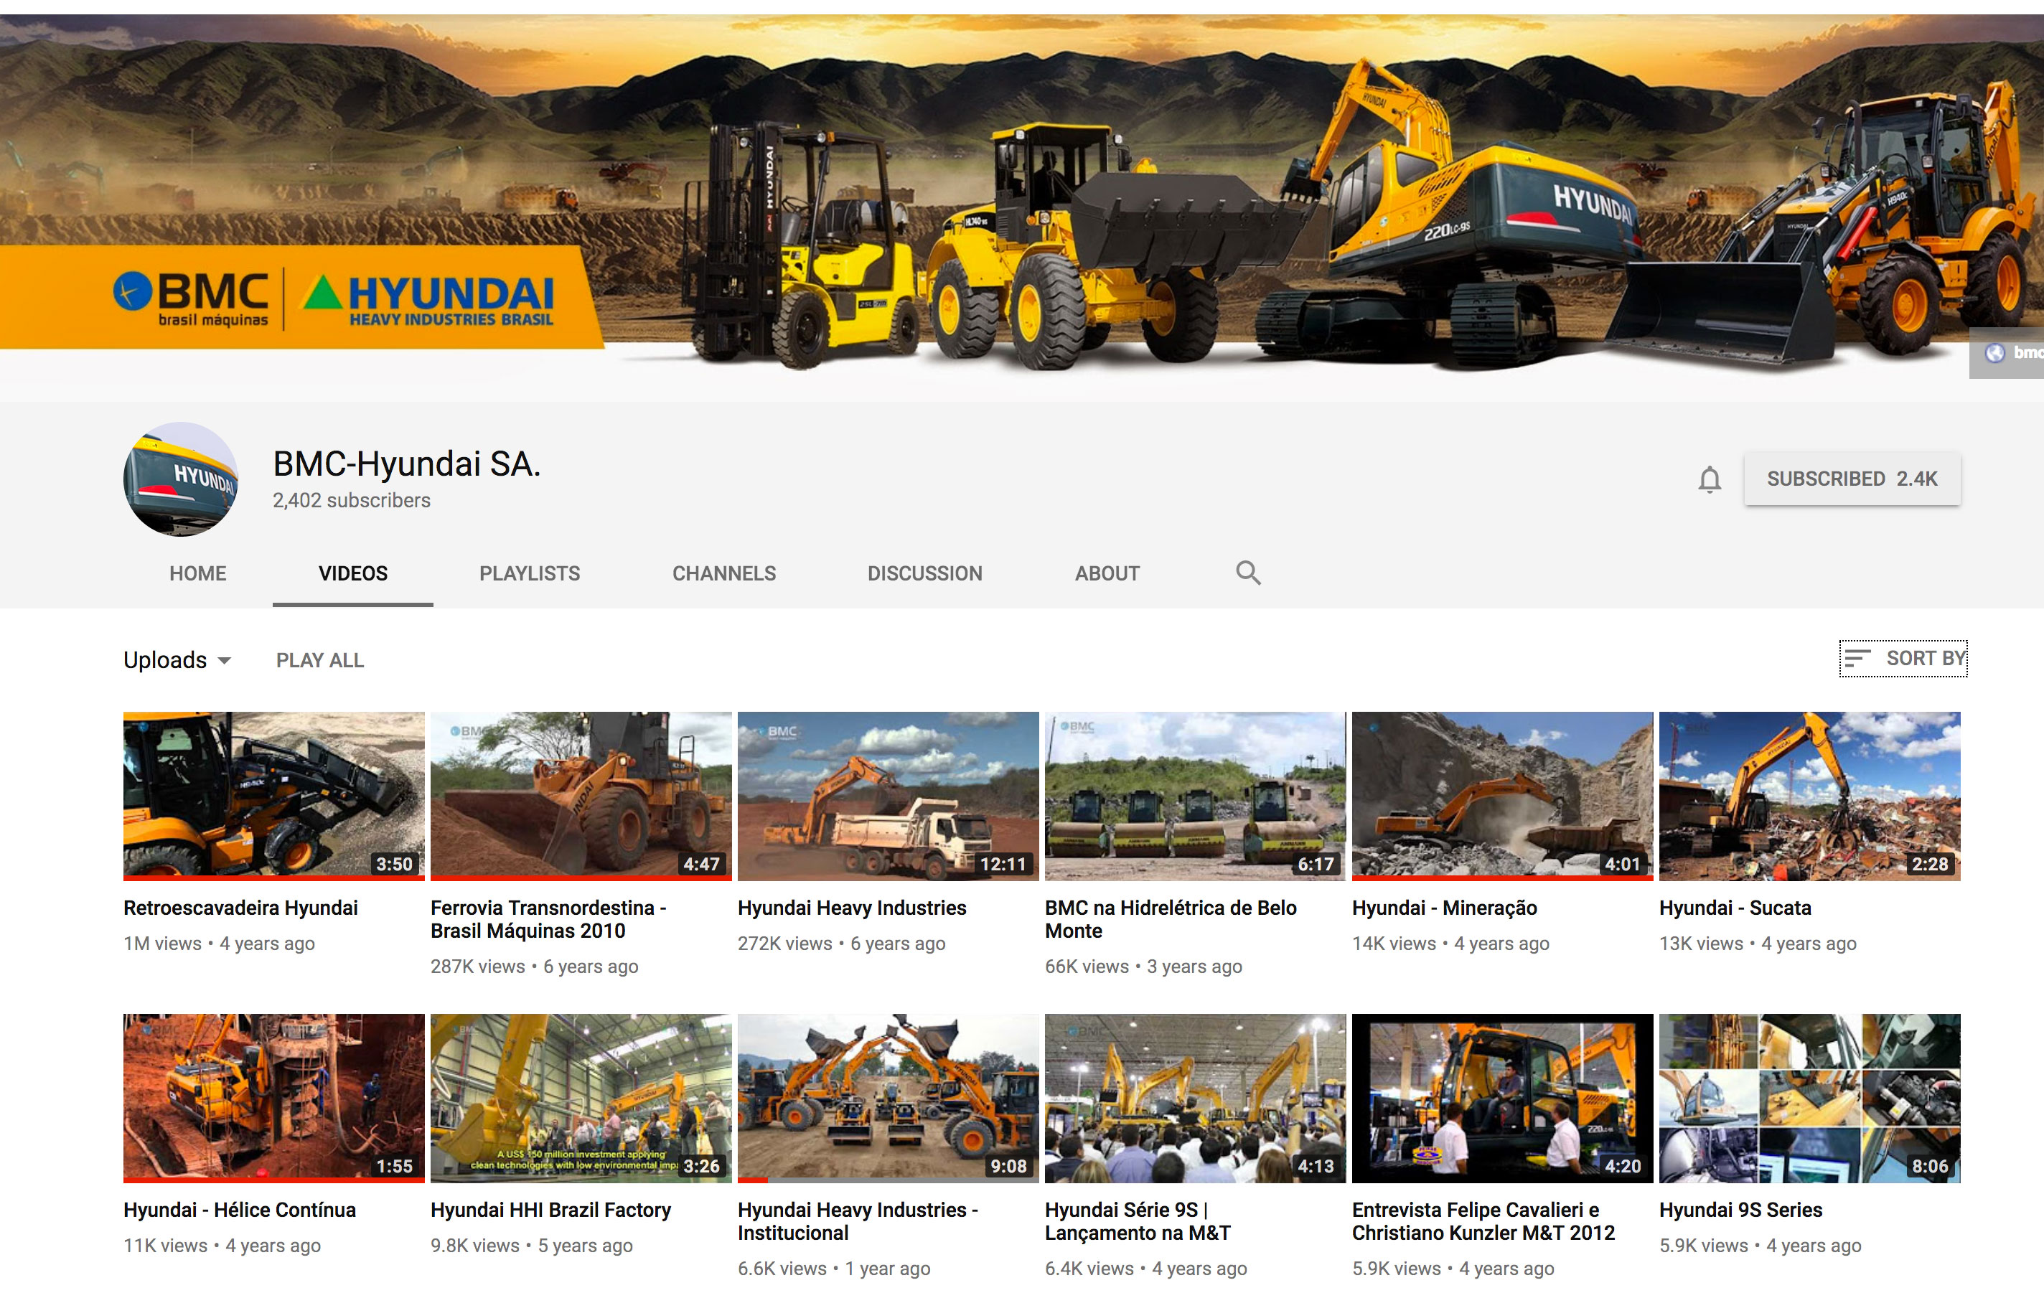This screenshot has width=2044, height=1293.
Task: Click Entrevista Felipe Cavalieri e Christiano Kunzler title
Action: (1483, 1222)
